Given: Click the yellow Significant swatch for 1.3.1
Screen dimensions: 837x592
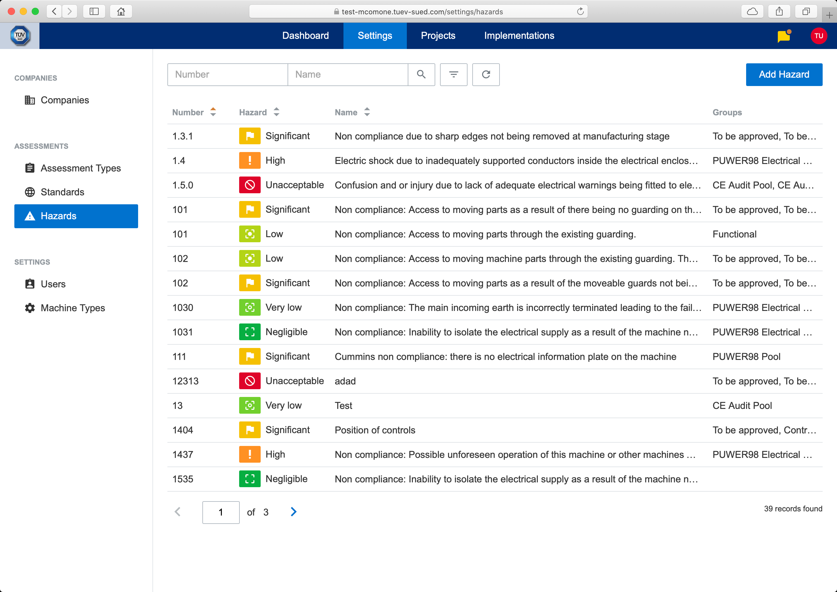Looking at the screenshot, I should [250, 136].
